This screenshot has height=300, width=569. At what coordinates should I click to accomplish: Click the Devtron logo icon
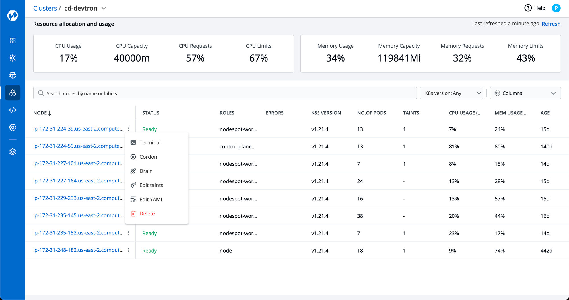[13, 15]
